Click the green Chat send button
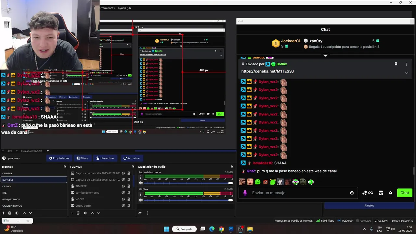 [405, 193]
